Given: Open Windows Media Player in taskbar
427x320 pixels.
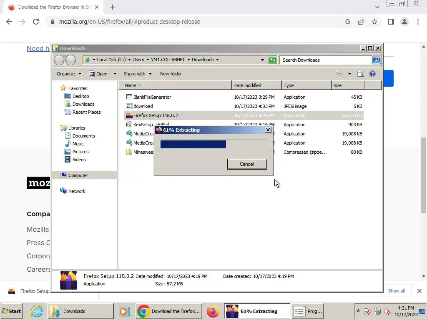Looking at the screenshot, I should (x=124, y=311).
